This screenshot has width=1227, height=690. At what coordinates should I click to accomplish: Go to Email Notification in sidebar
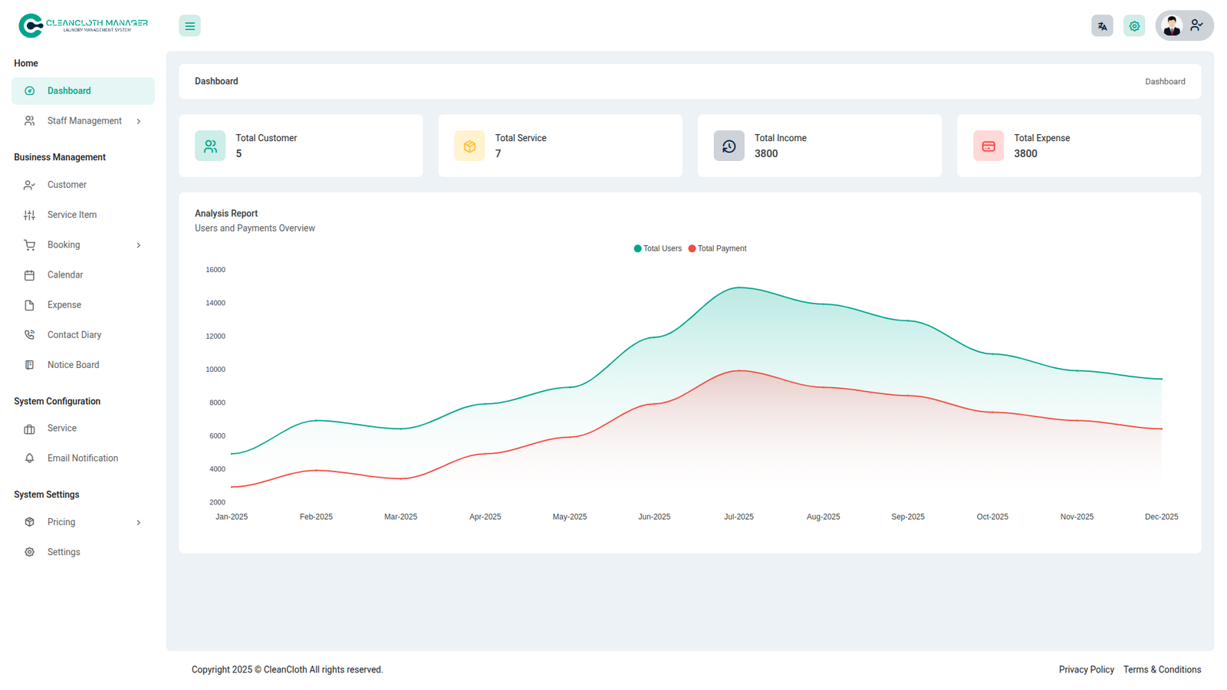(82, 458)
